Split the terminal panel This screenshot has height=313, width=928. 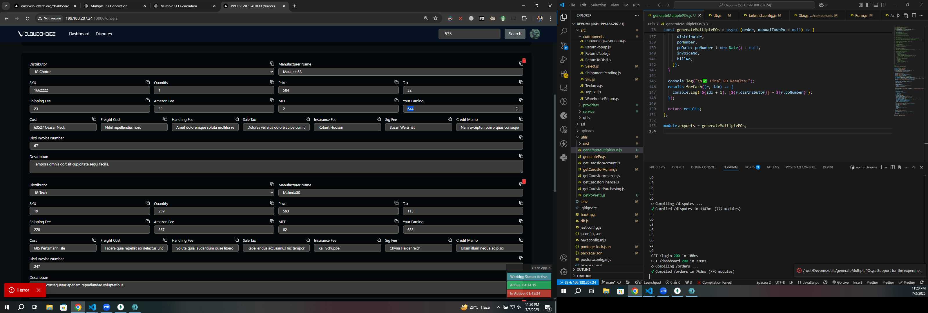coord(892,167)
